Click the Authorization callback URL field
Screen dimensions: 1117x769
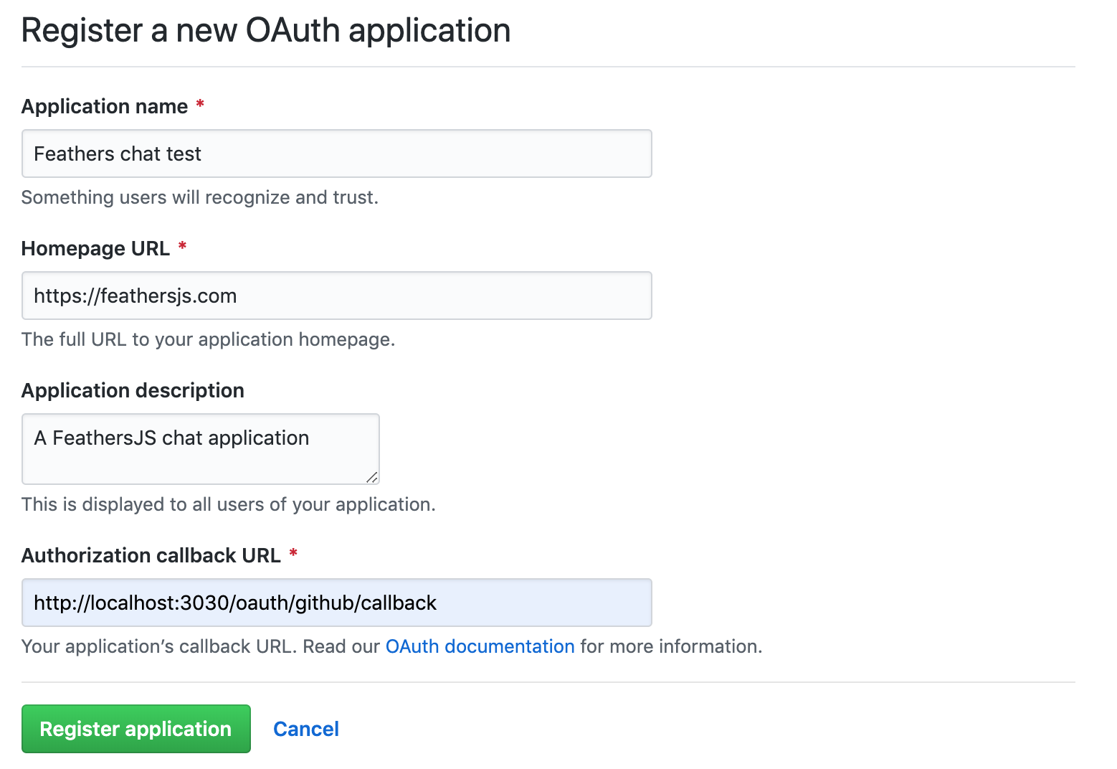pyautogui.click(x=336, y=603)
